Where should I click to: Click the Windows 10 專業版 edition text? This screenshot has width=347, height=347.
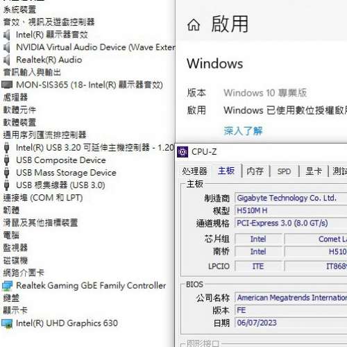coord(265,93)
